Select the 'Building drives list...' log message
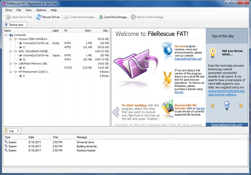The height and width of the screenshot is (175, 251). pos(88,146)
